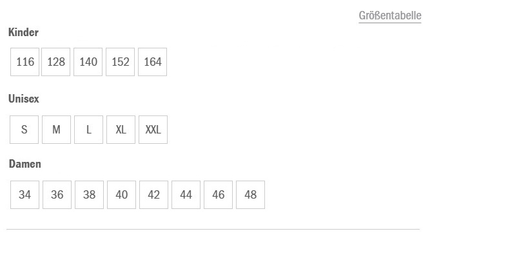Select Unisex size XL
Screen dimensions: 519x258
tap(121, 130)
